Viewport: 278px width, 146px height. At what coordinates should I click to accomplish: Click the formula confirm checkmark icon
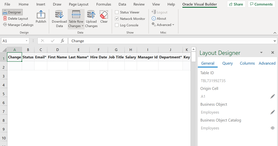tap(52, 41)
